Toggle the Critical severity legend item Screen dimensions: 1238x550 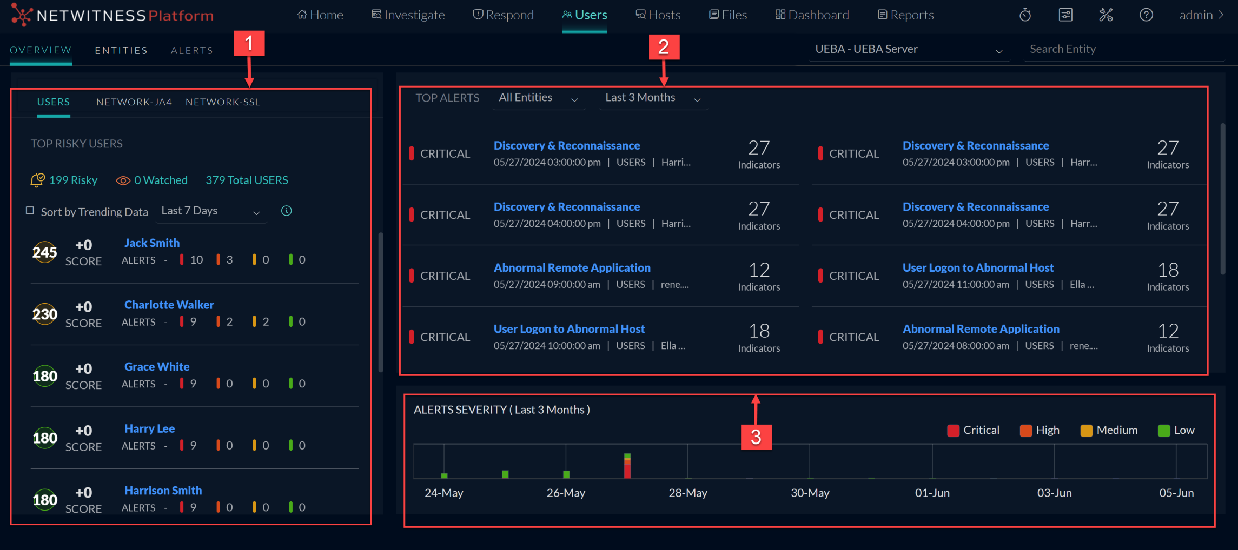974,430
